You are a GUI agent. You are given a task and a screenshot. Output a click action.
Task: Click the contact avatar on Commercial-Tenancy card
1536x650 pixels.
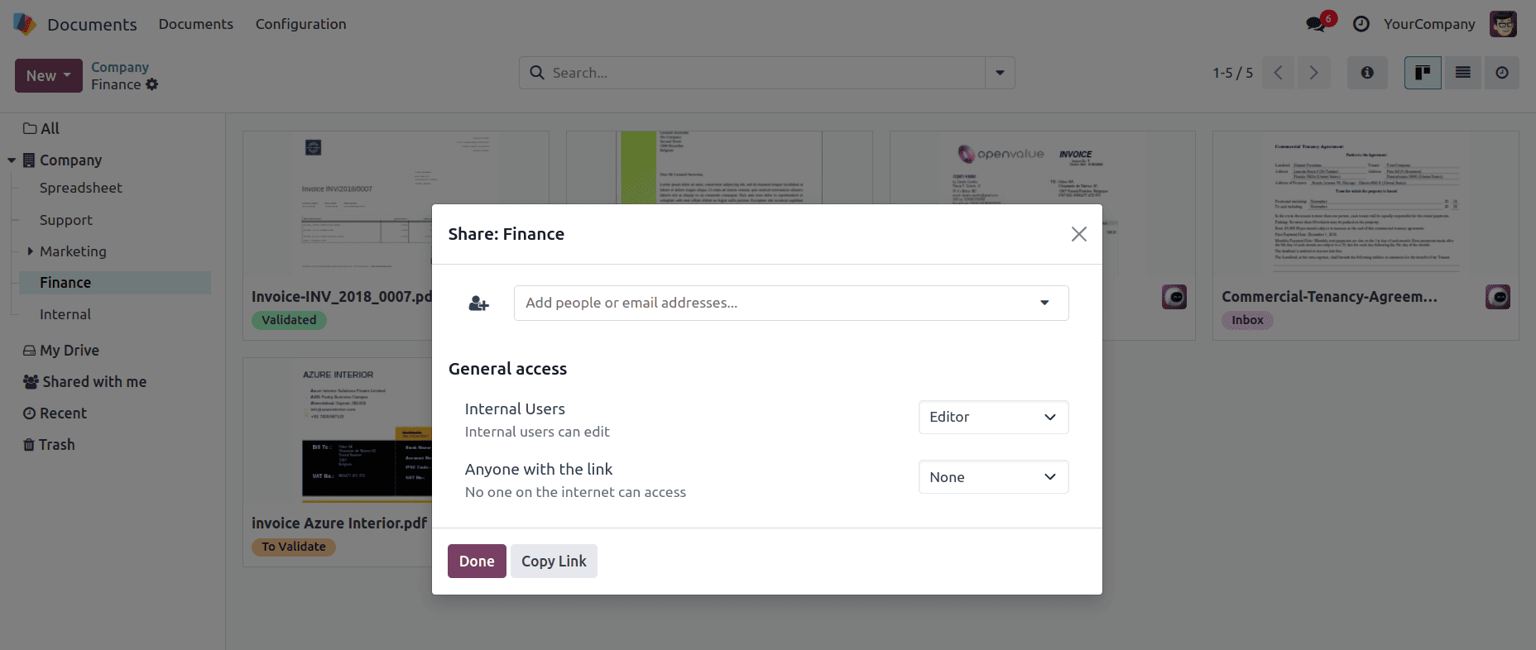tap(1498, 296)
